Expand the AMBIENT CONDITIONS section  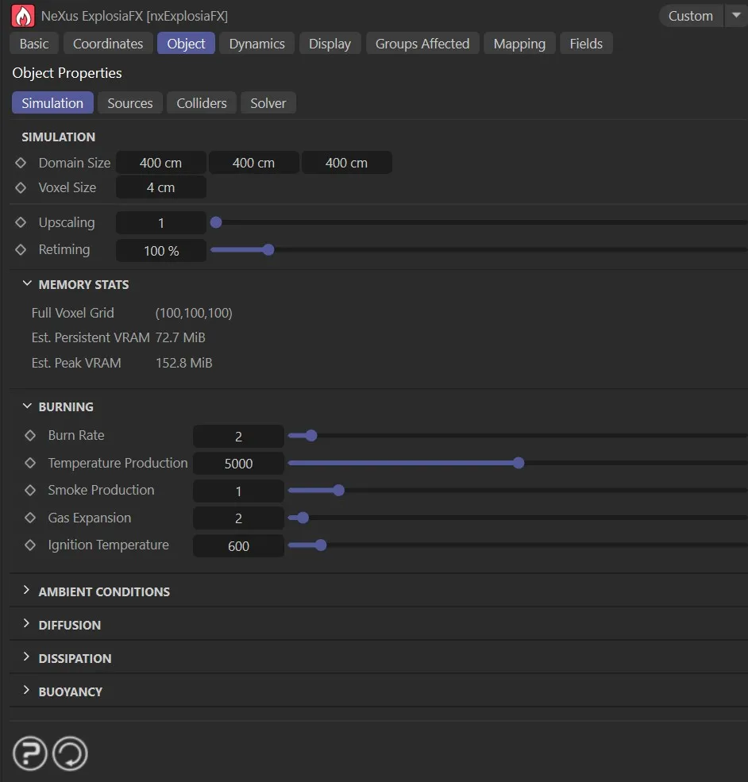[26, 591]
